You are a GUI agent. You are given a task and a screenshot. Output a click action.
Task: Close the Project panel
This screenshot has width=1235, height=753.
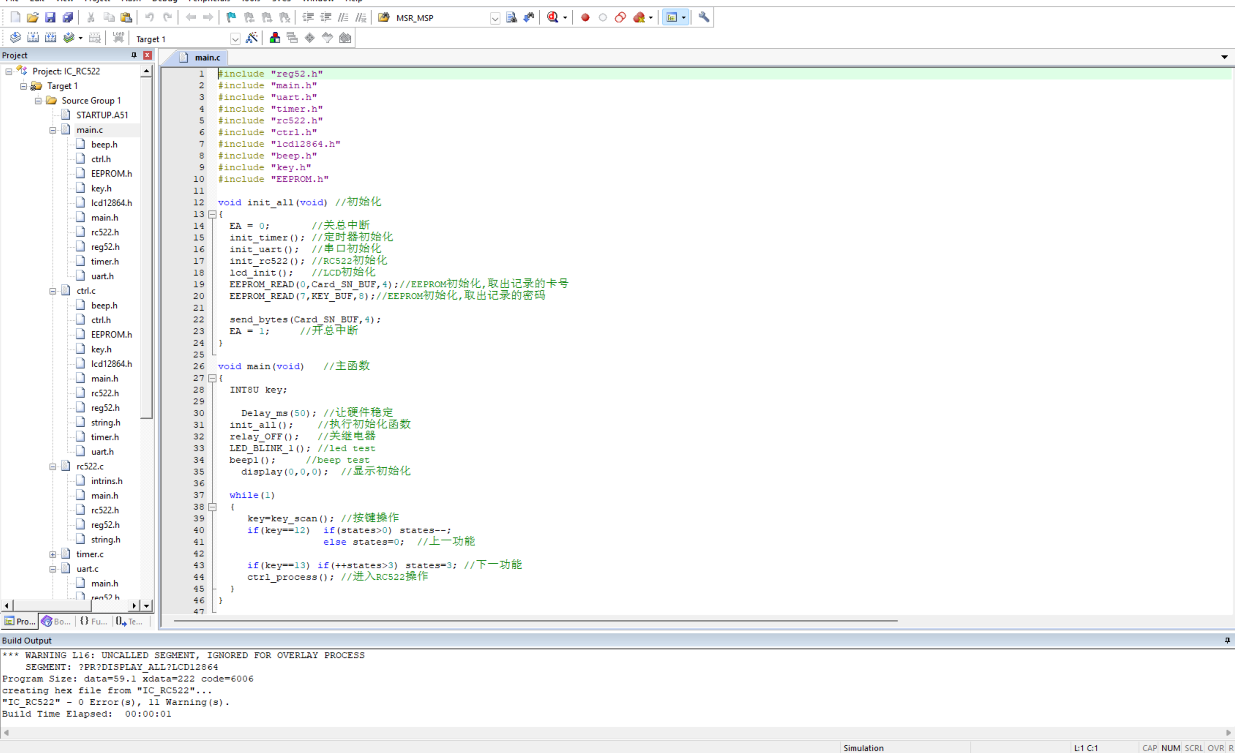tap(147, 55)
